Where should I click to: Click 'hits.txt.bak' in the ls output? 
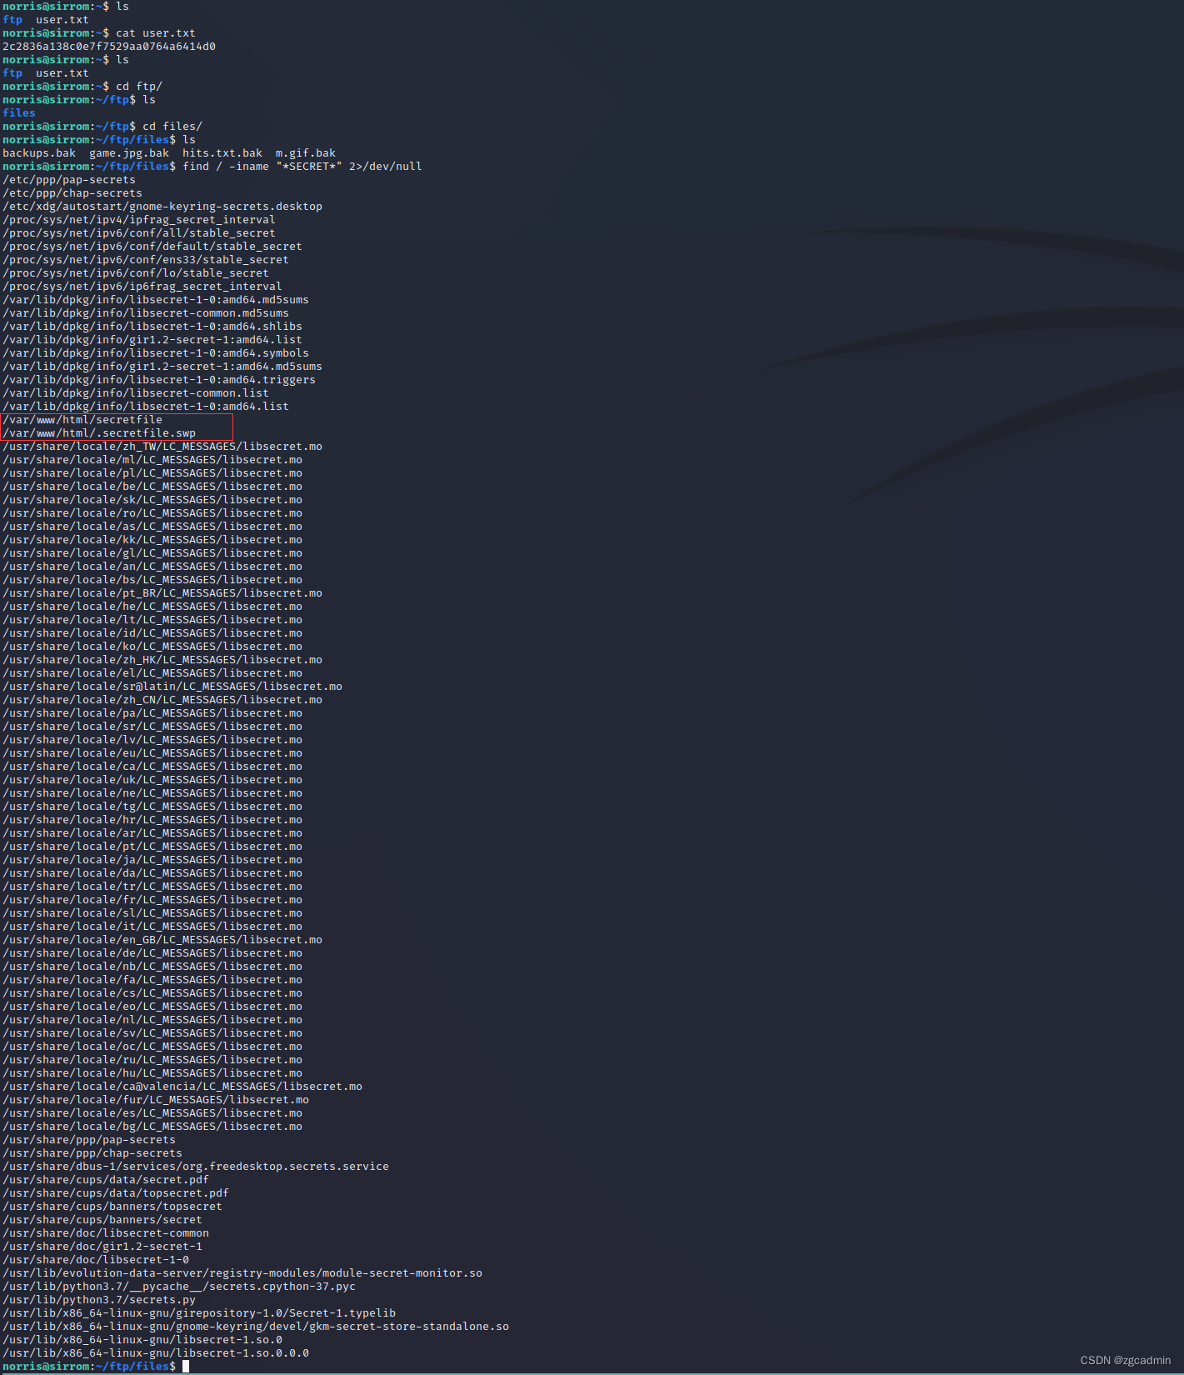pos(222,153)
